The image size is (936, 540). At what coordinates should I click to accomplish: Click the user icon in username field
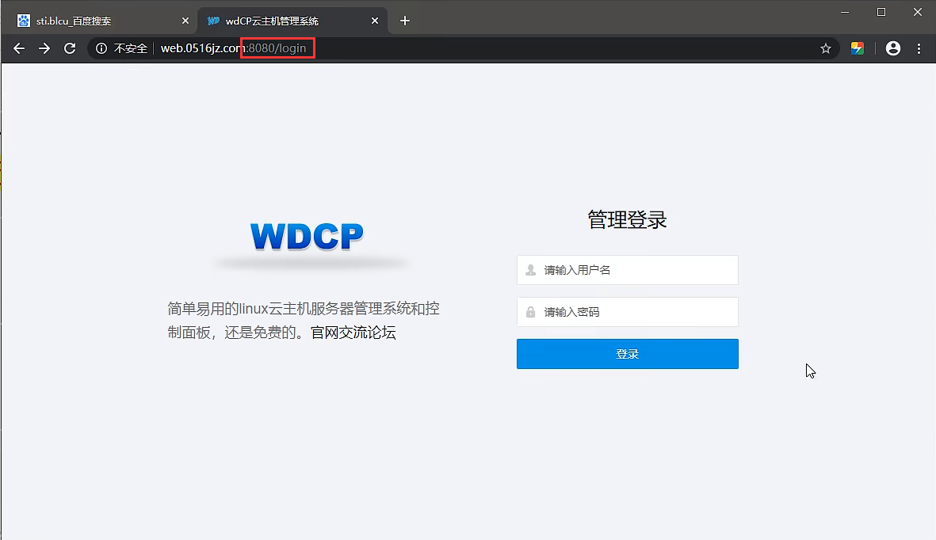[531, 270]
